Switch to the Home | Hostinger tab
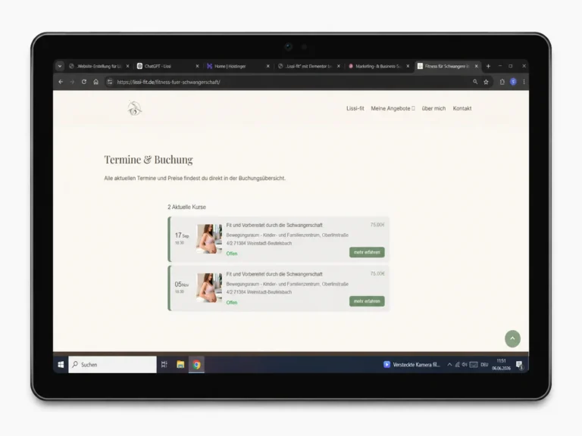 237,67
